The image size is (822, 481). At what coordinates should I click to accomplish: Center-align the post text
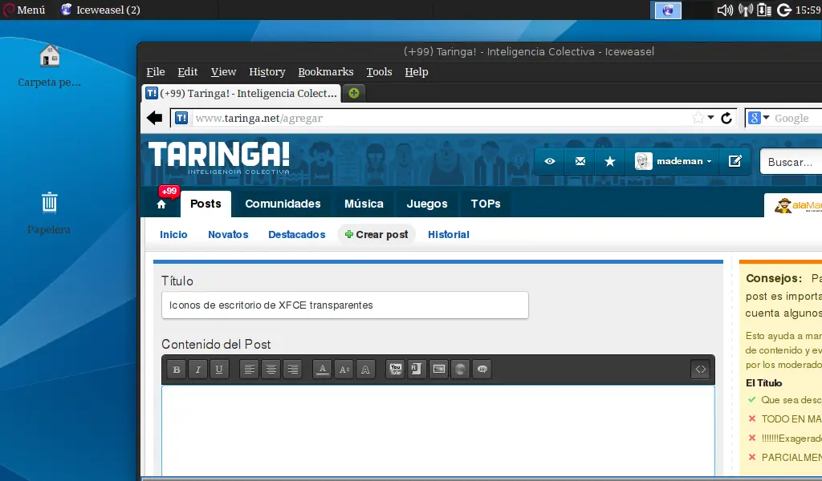271,370
